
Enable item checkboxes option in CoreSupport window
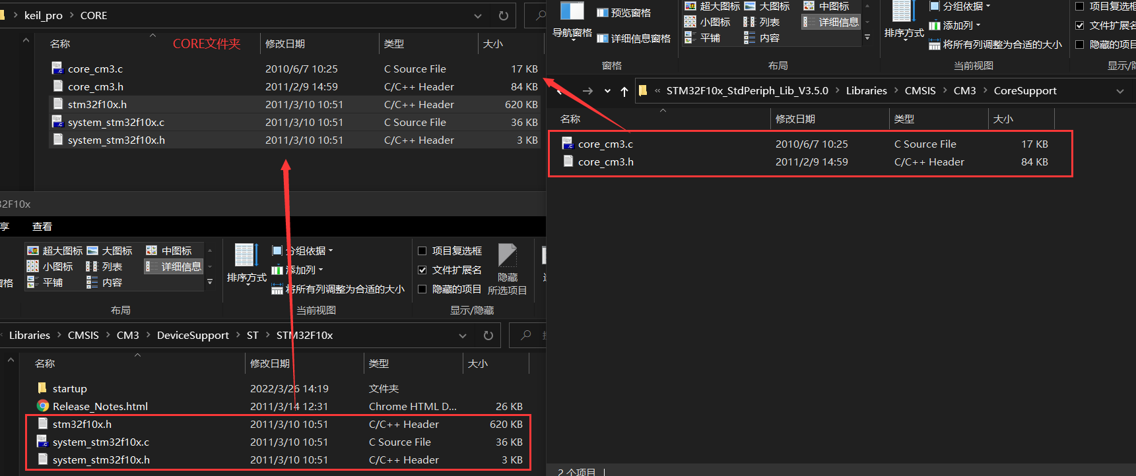(x=1080, y=6)
